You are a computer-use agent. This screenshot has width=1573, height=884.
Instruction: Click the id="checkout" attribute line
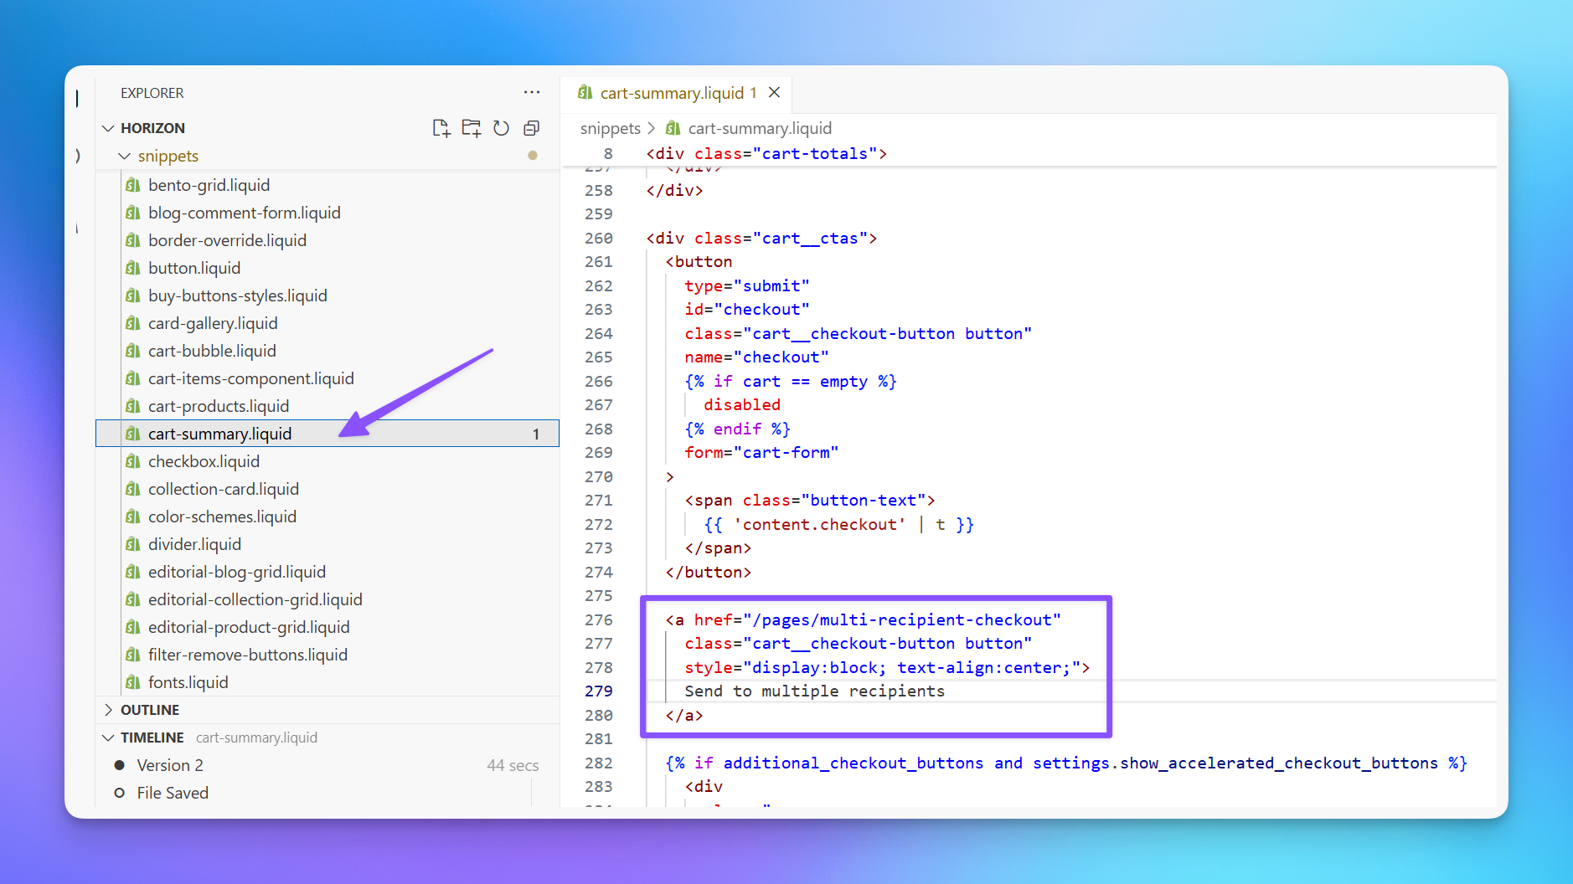tap(746, 309)
